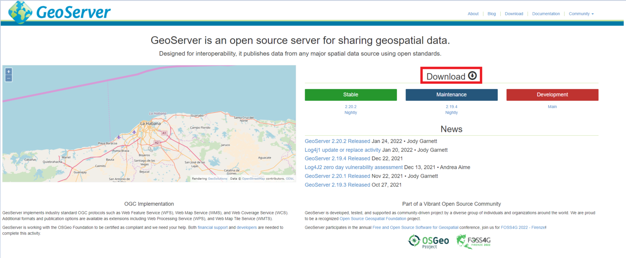Screen dimensions: 626x258
Task: Open the financial support link
Action: pos(212,228)
